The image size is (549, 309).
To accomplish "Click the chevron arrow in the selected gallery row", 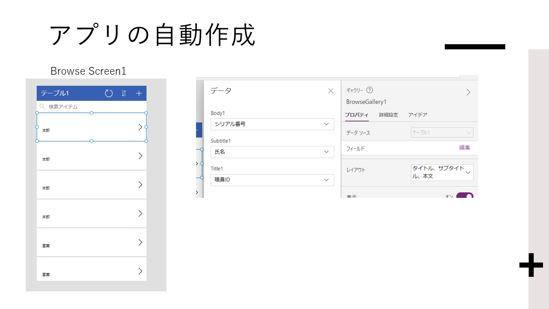I will tap(140, 127).
